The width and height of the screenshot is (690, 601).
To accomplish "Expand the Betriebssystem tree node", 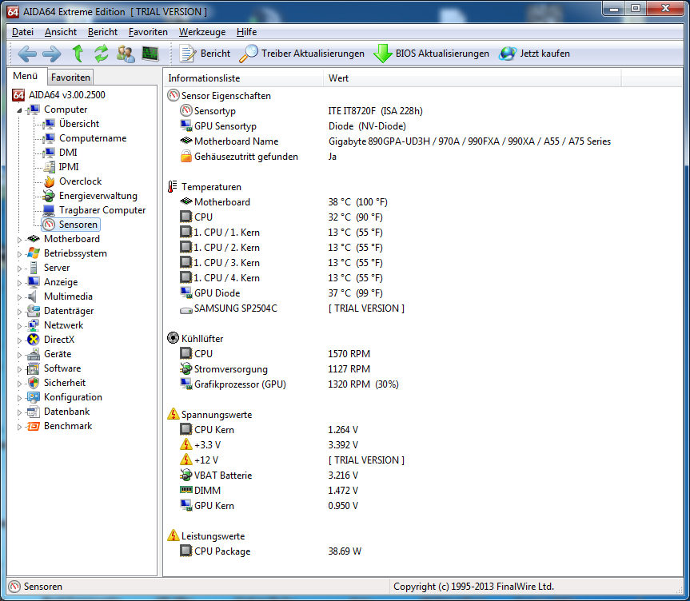I will tap(19, 254).
